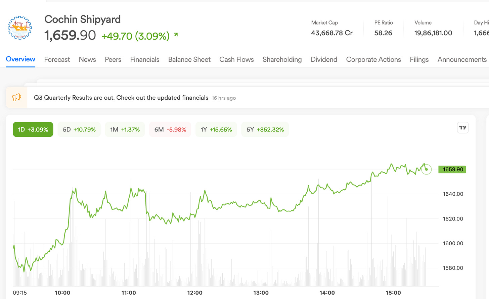Click the 10:00 time axis label
Image resolution: width=489 pixels, height=299 pixels.
click(62, 293)
